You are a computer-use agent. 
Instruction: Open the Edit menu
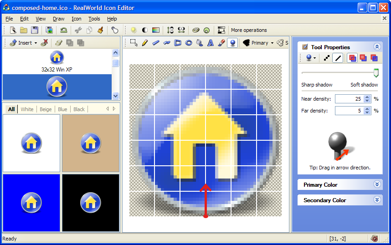point(24,19)
